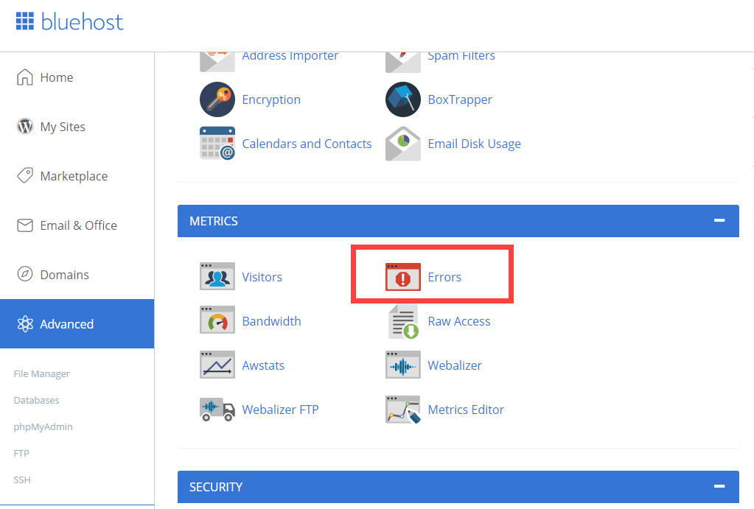Open the Webalizer text link
This screenshot has width=754, height=509.
(455, 365)
